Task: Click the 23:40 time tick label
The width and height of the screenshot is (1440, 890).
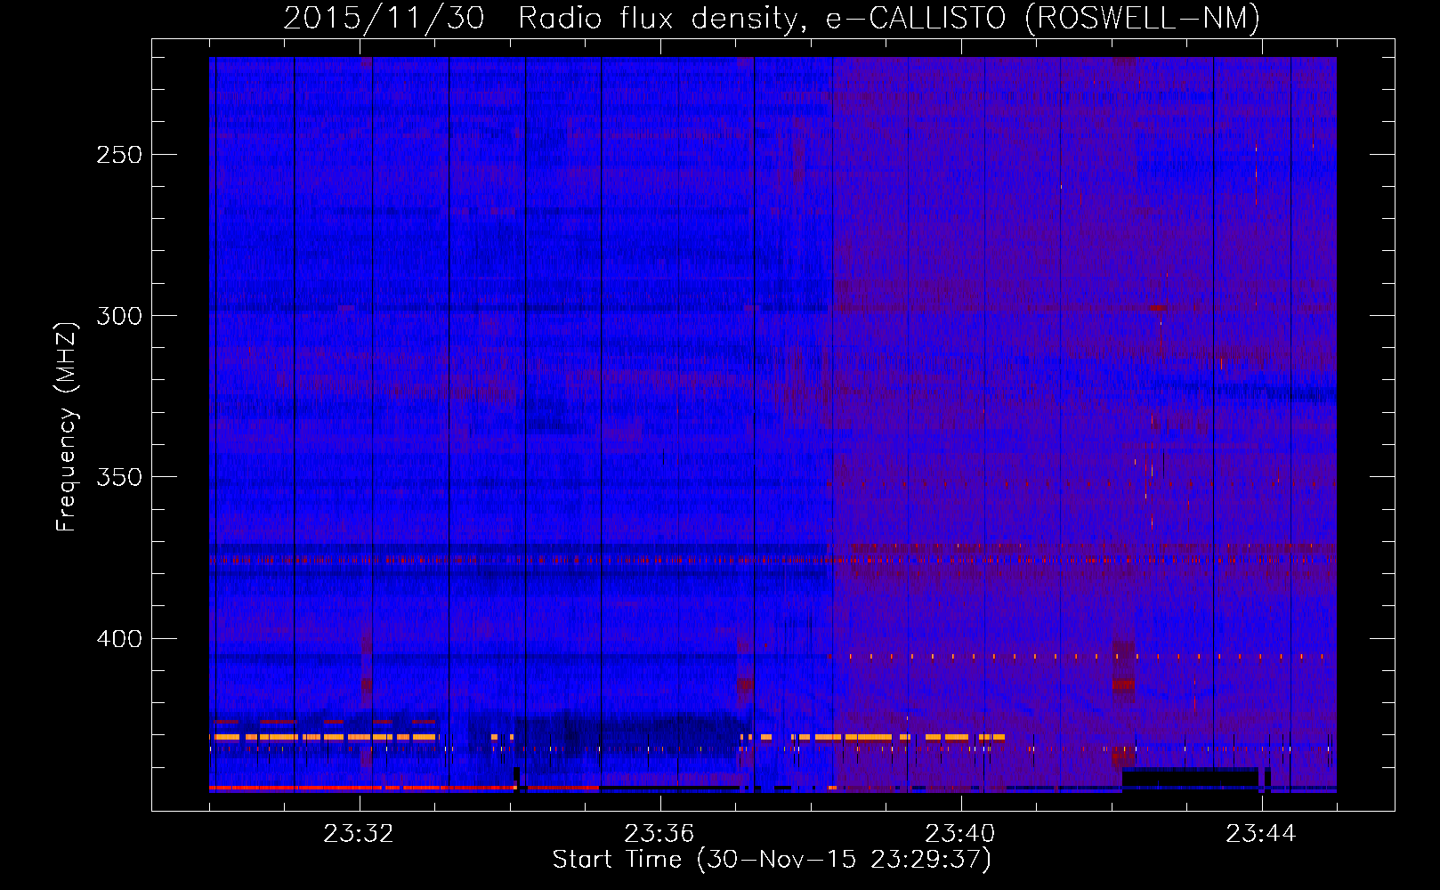Action: pyautogui.click(x=960, y=834)
